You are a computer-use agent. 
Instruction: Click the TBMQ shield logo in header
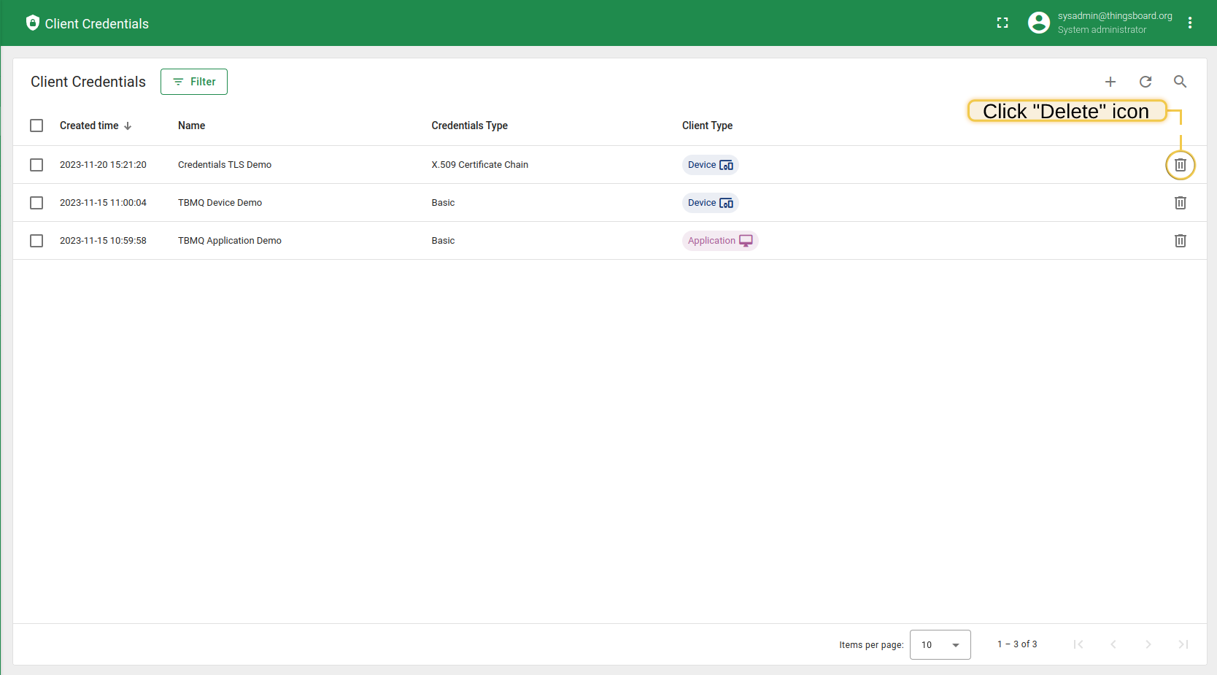tap(32, 23)
